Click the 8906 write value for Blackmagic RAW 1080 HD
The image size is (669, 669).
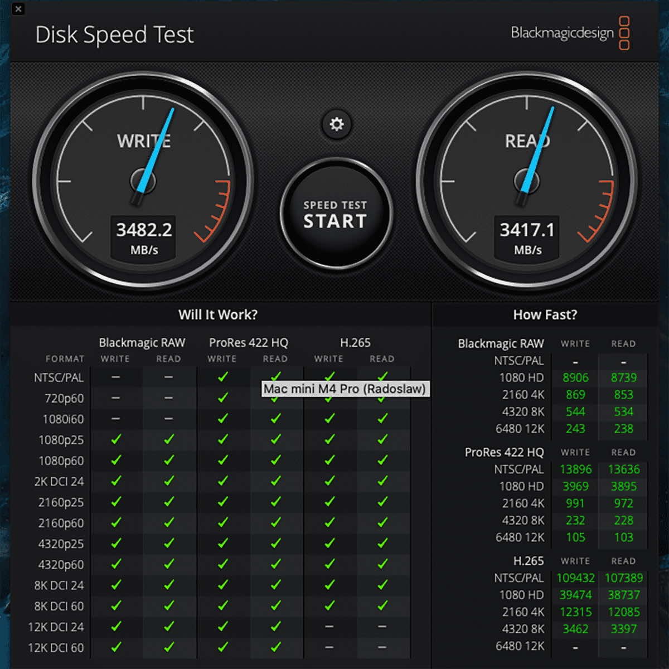(x=575, y=378)
